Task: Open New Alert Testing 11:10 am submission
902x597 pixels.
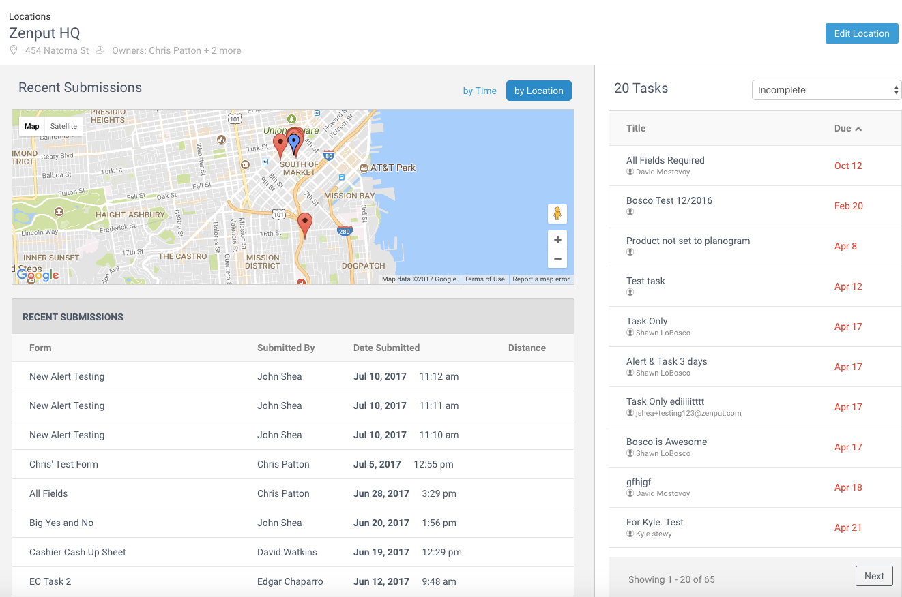Action: point(293,435)
